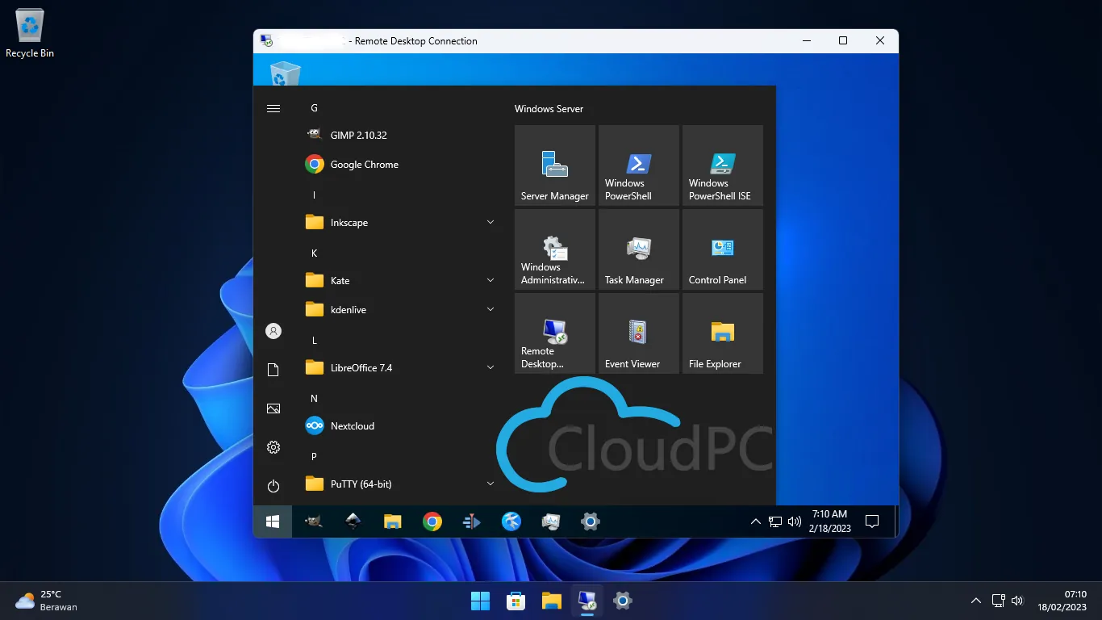Click Remote Desktop icon on host taskbar

pos(586,601)
